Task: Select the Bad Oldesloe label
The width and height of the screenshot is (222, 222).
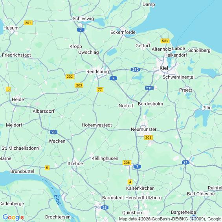Action: [201, 194]
